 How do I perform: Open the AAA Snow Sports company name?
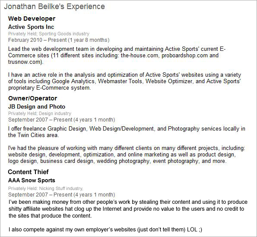pos(32,180)
